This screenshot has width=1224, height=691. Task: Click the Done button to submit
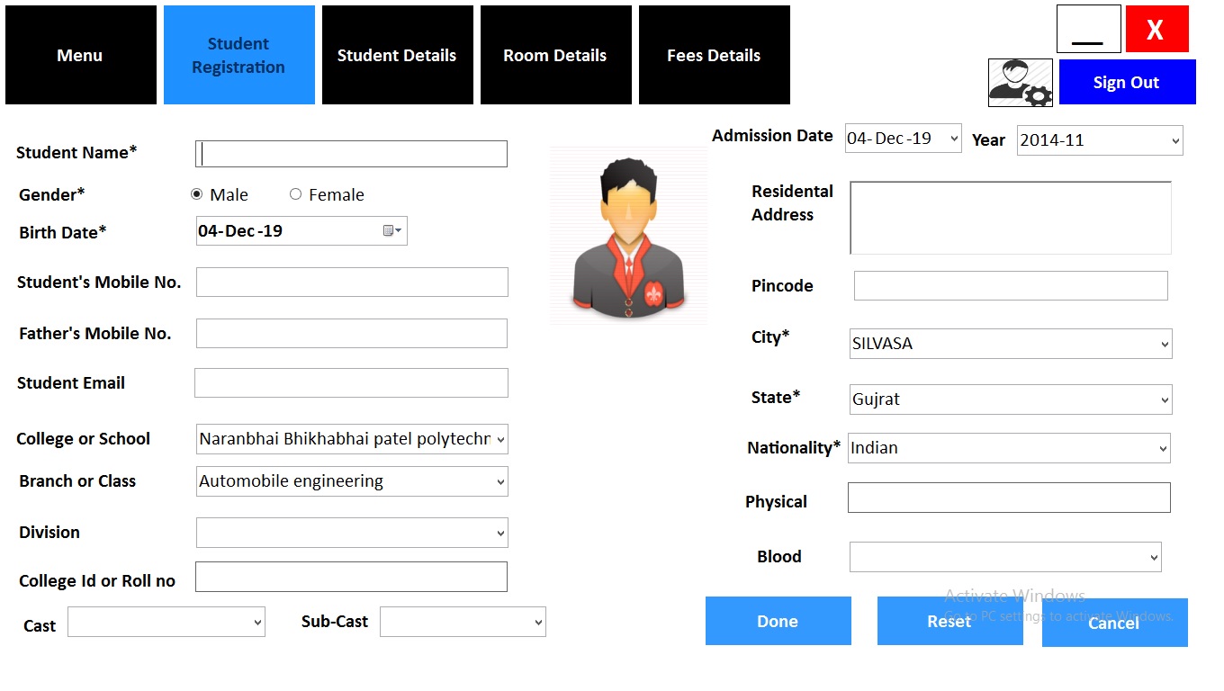[778, 621]
